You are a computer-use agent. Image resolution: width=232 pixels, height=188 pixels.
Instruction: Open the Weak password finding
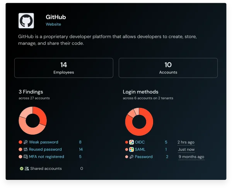click(44, 142)
